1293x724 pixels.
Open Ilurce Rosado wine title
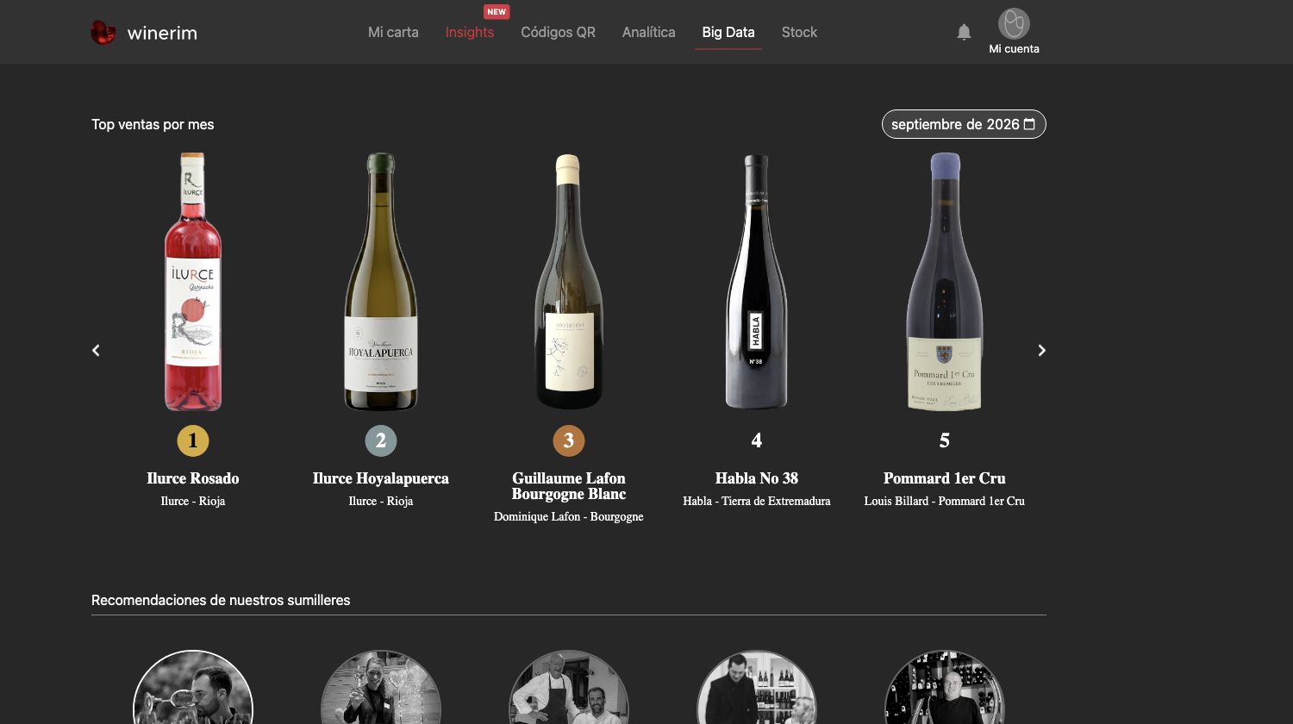coord(193,478)
